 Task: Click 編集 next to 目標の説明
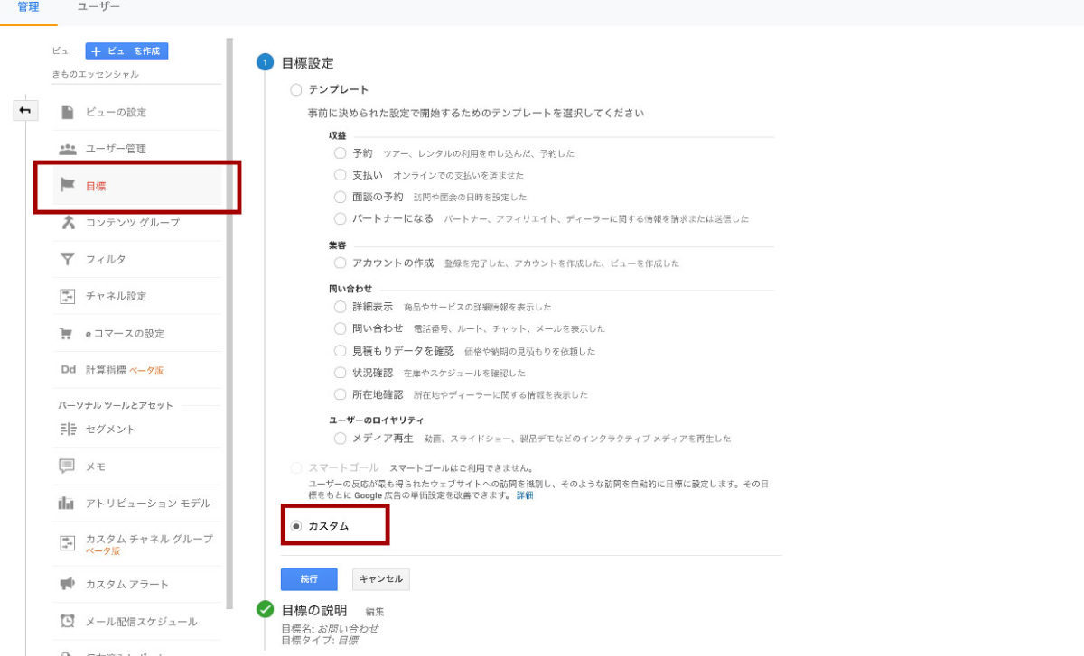tap(374, 612)
